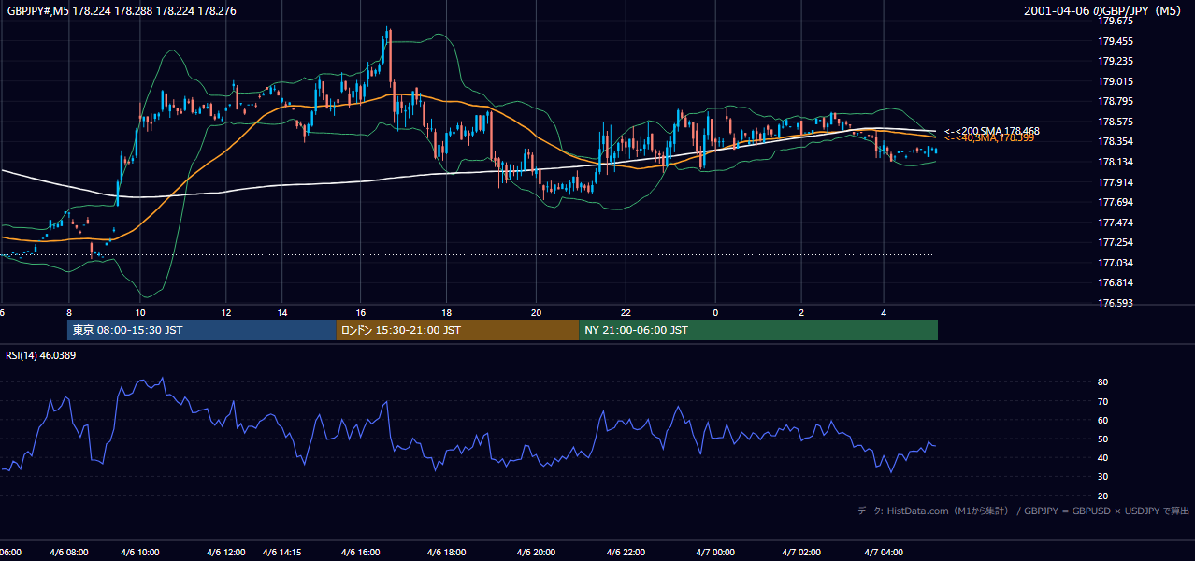Image resolution: width=1195 pixels, height=561 pixels.
Task: Click the 4/6 10:00 bottom time label
Action: click(140, 552)
